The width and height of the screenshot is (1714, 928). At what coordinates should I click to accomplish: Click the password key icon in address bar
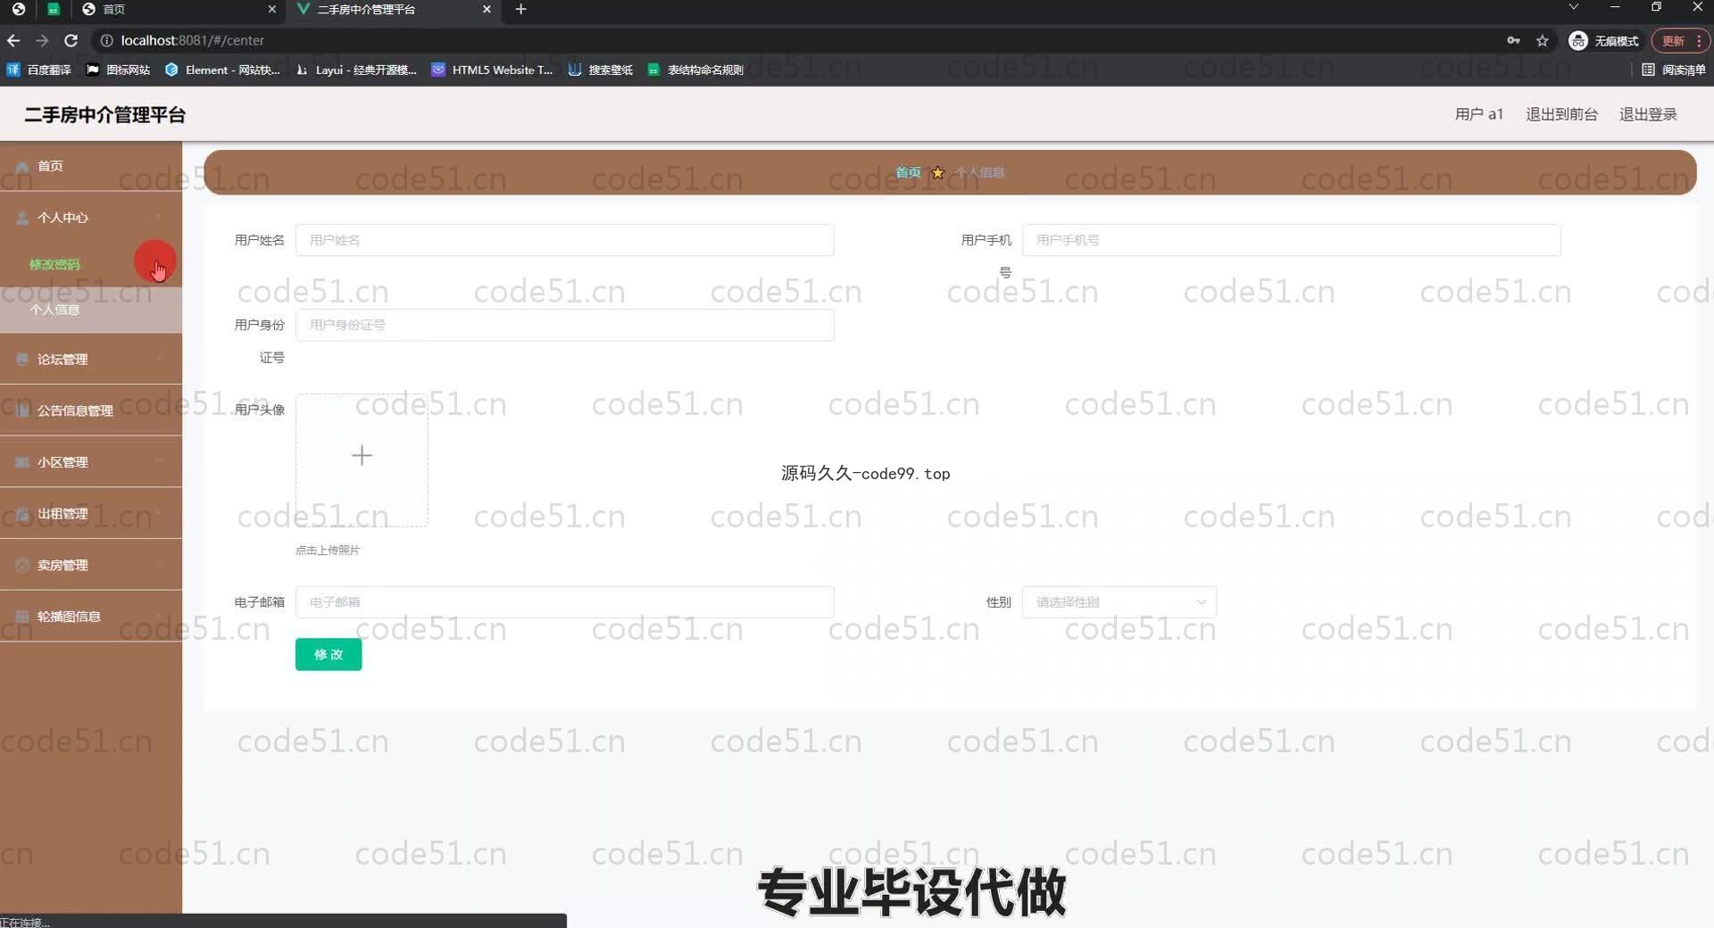point(1513,40)
